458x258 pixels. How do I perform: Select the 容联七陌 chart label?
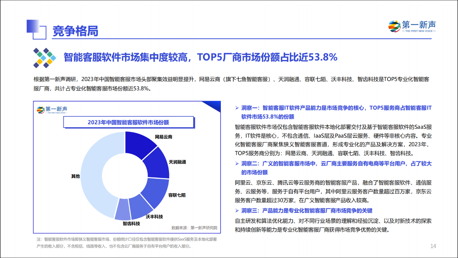point(177,195)
